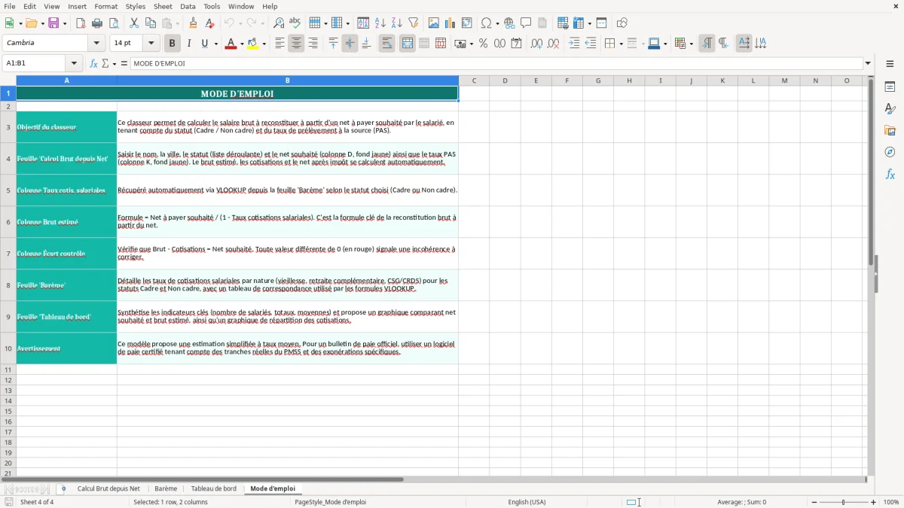Open Font Size dropdown
Image resolution: width=904 pixels, height=508 pixels.
click(x=151, y=43)
